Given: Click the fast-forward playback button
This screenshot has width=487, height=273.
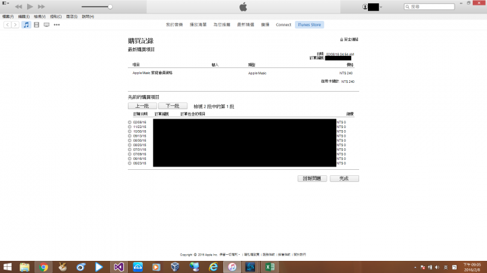Looking at the screenshot, I should pos(41,7).
